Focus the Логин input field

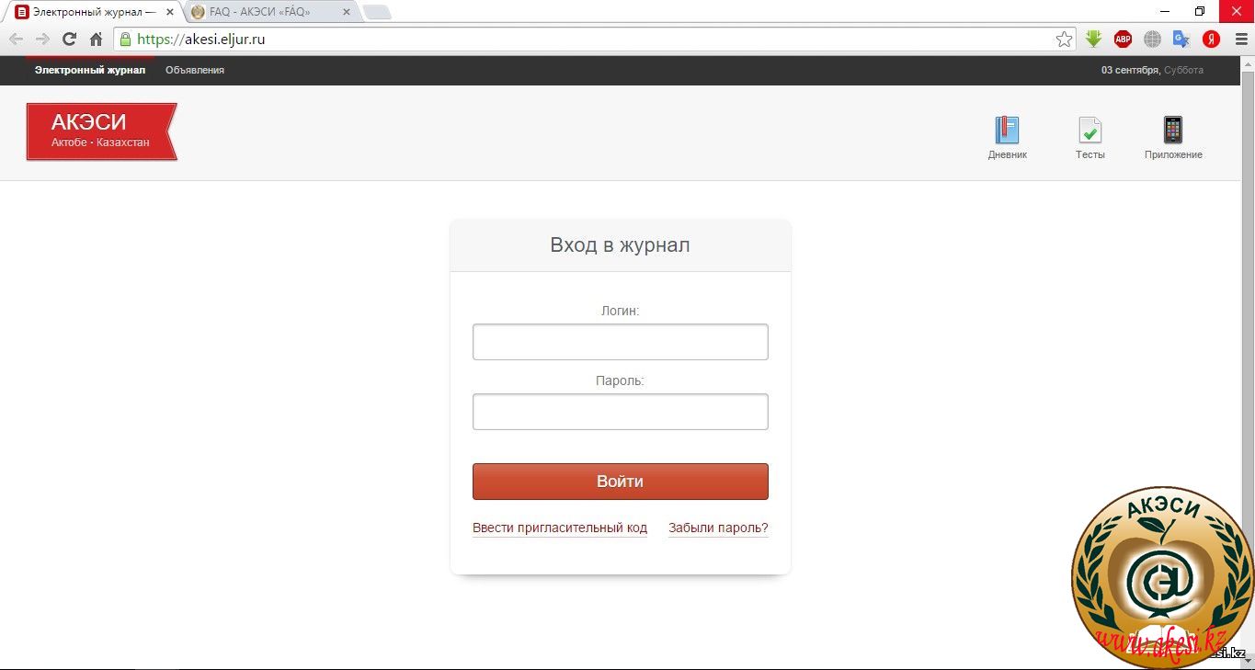620,342
